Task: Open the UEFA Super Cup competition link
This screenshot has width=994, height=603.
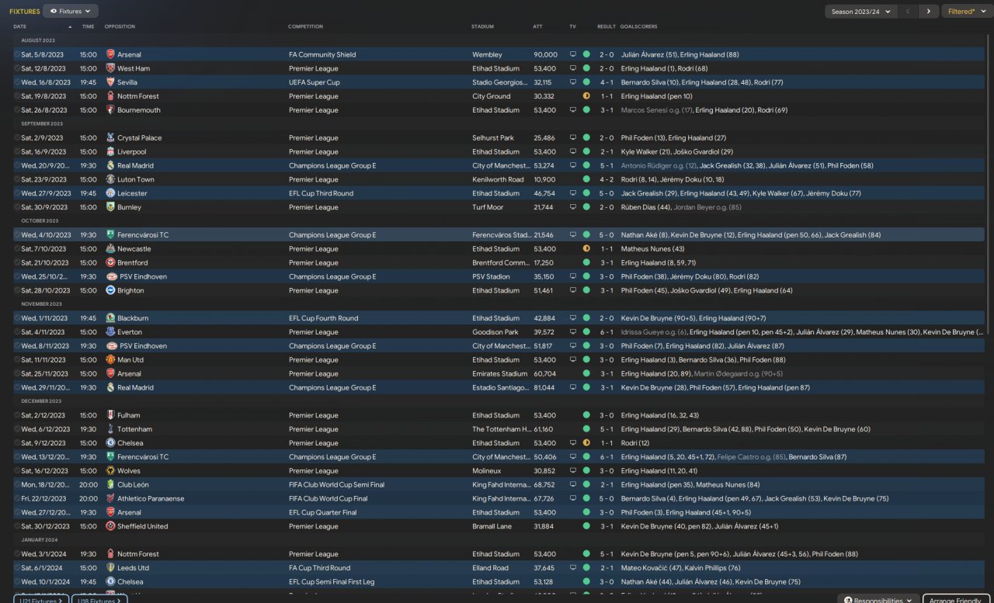Action: coord(315,83)
